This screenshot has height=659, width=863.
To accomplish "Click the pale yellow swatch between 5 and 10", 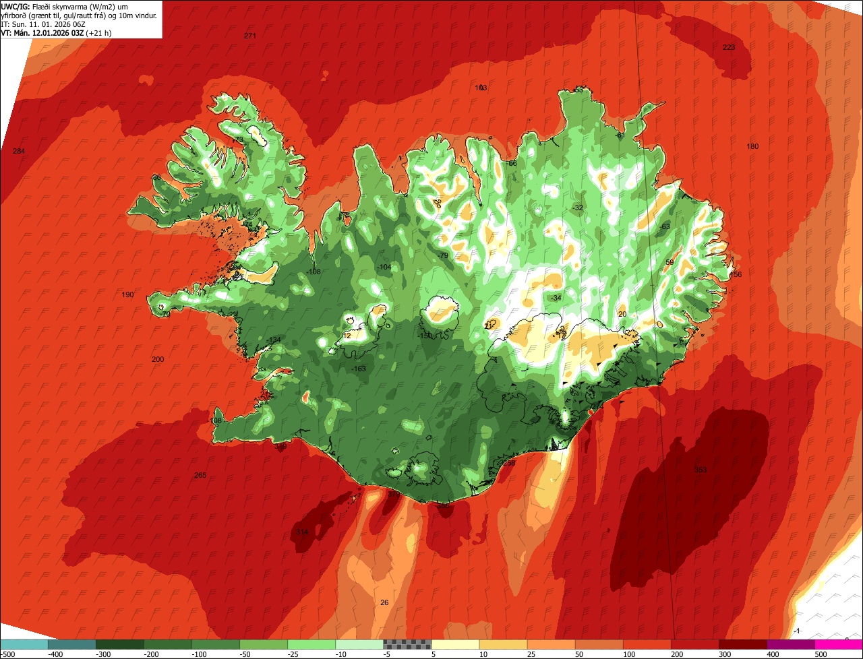I will coord(455,644).
